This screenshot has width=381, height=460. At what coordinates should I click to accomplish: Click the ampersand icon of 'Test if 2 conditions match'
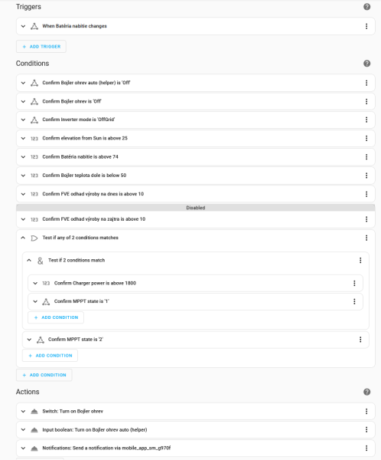coord(40,261)
